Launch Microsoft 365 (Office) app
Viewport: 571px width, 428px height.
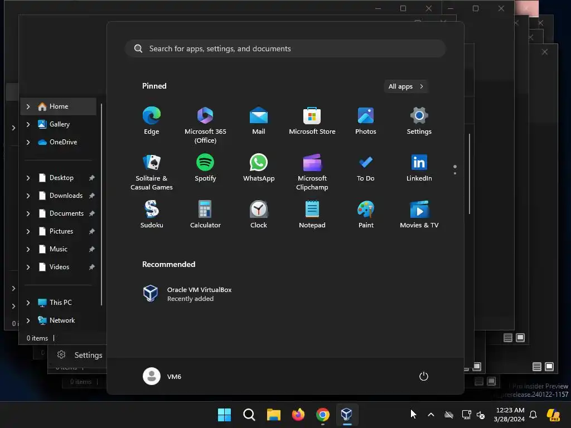click(x=205, y=125)
